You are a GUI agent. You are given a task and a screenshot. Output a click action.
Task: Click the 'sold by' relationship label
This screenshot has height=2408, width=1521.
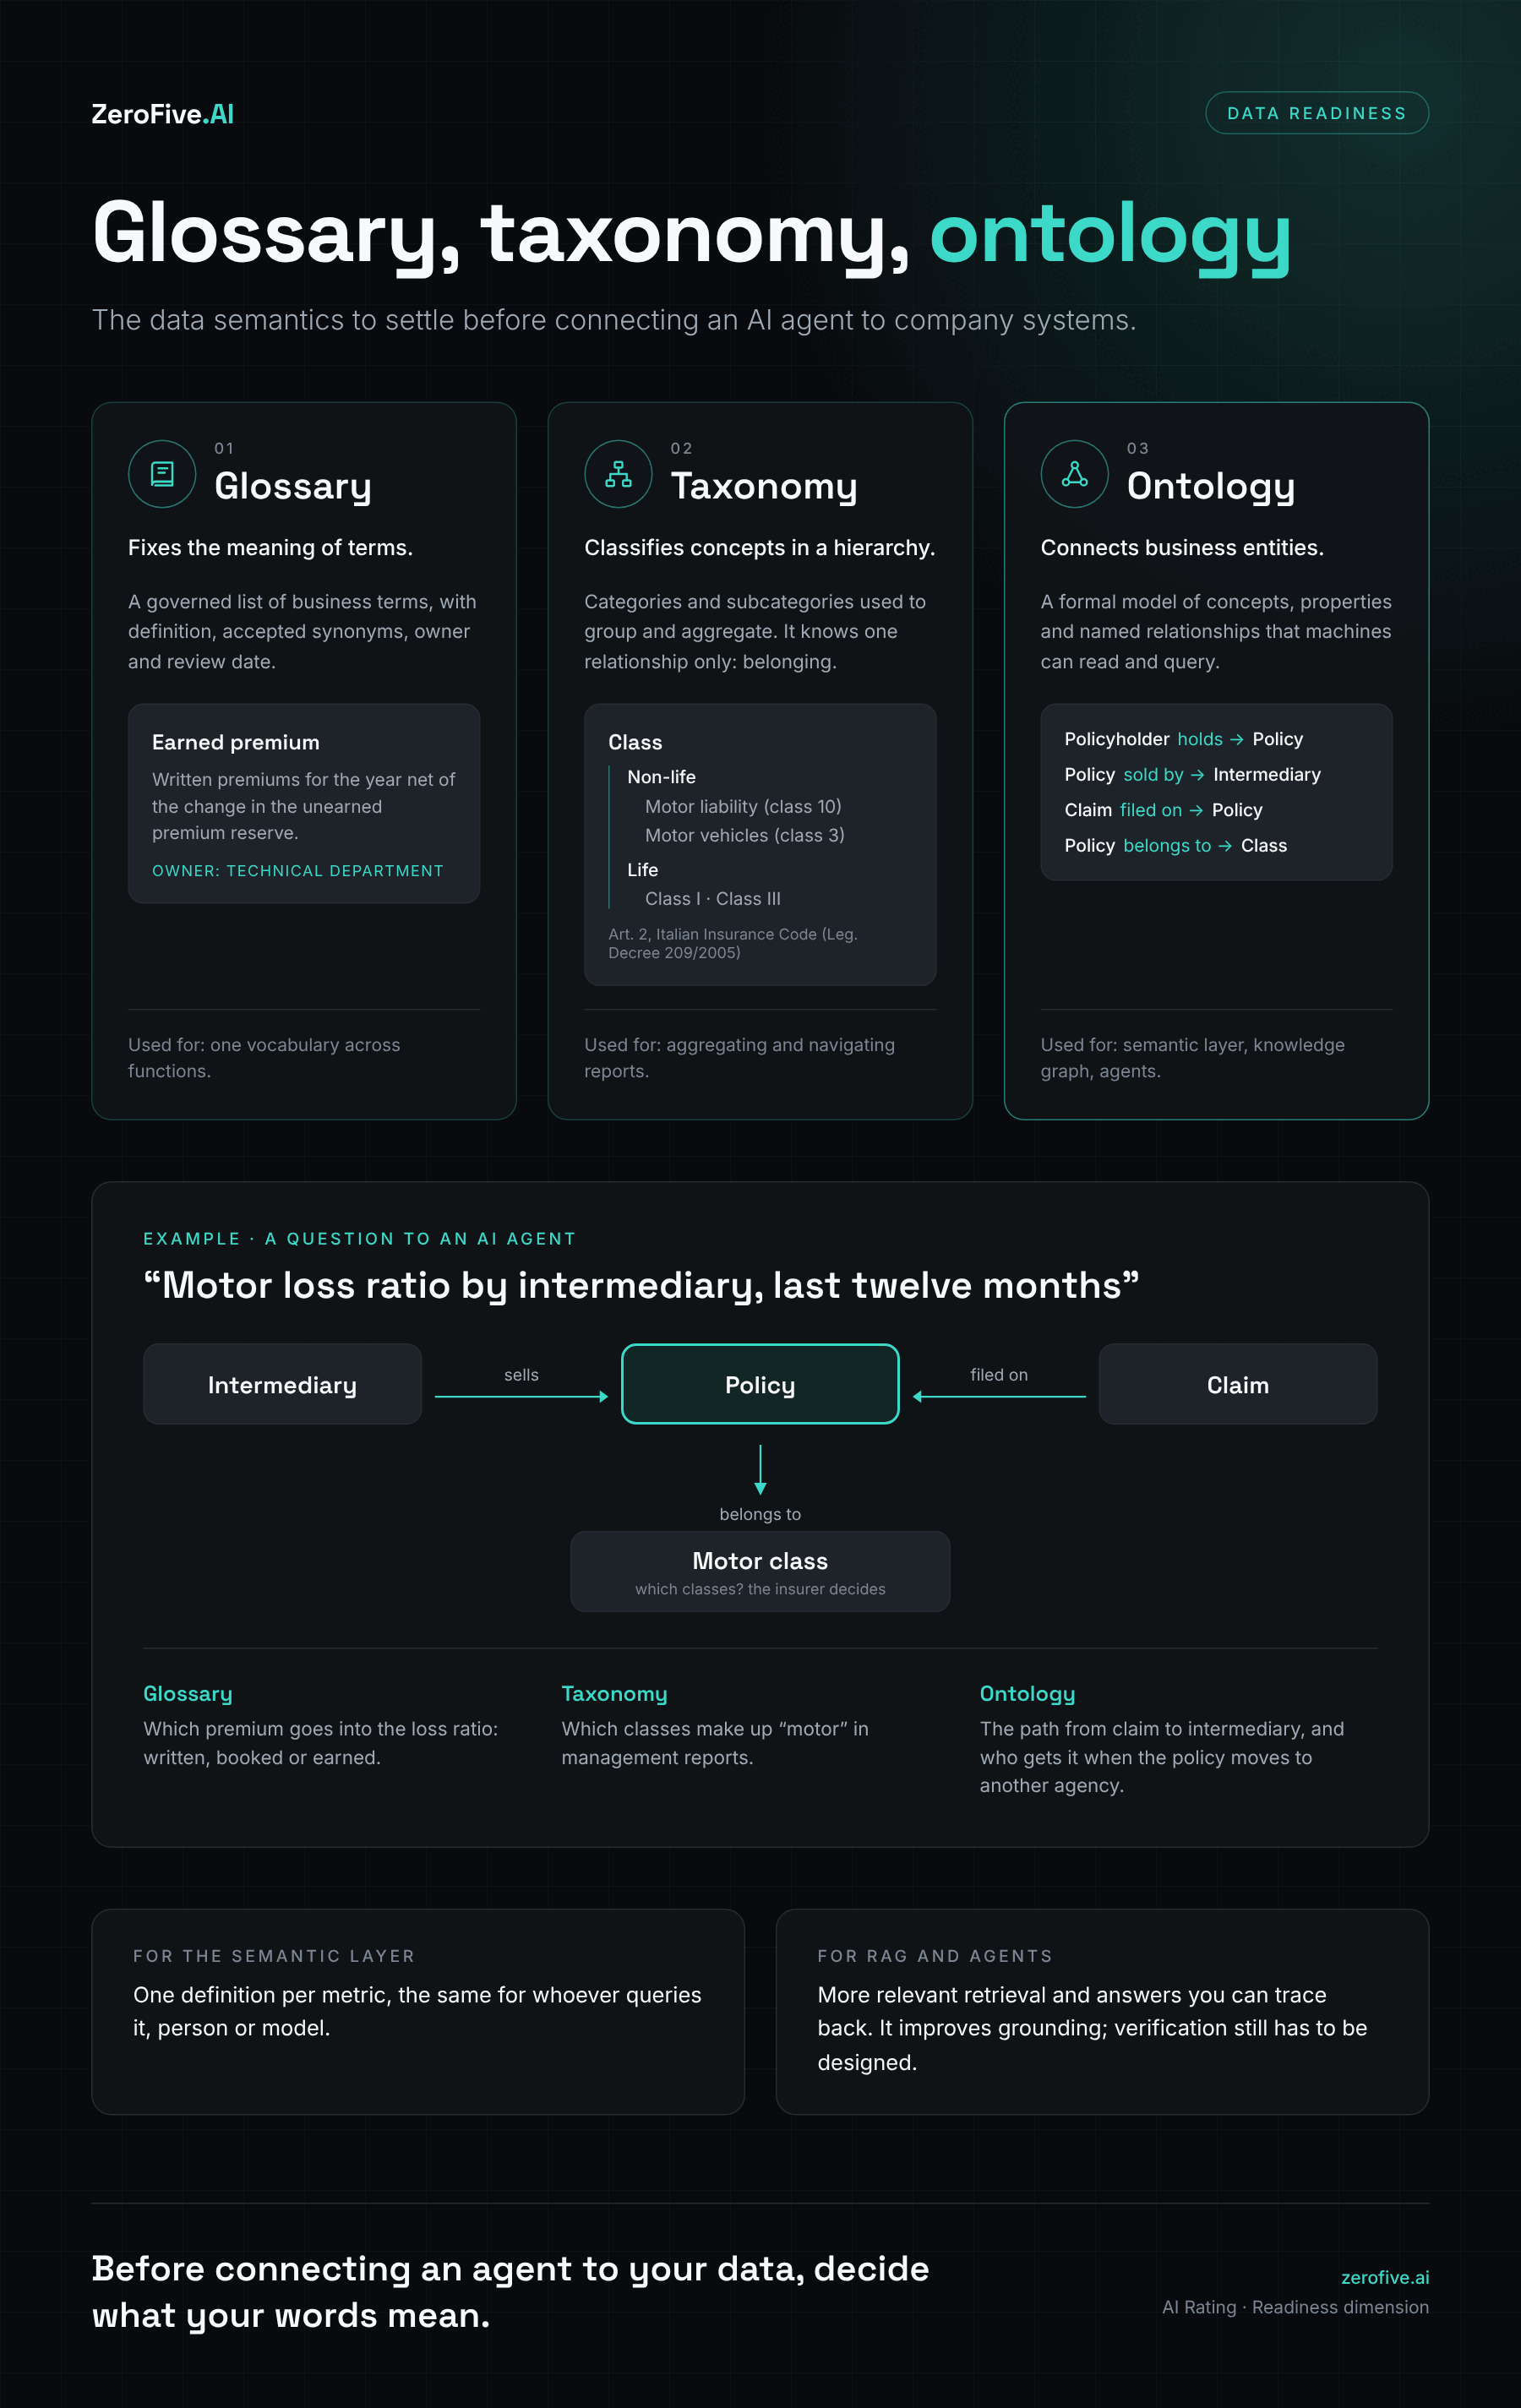coord(1153,775)
